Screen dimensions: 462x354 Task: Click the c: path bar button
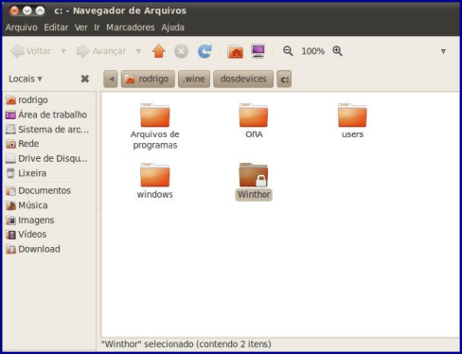tap(284, 79)
